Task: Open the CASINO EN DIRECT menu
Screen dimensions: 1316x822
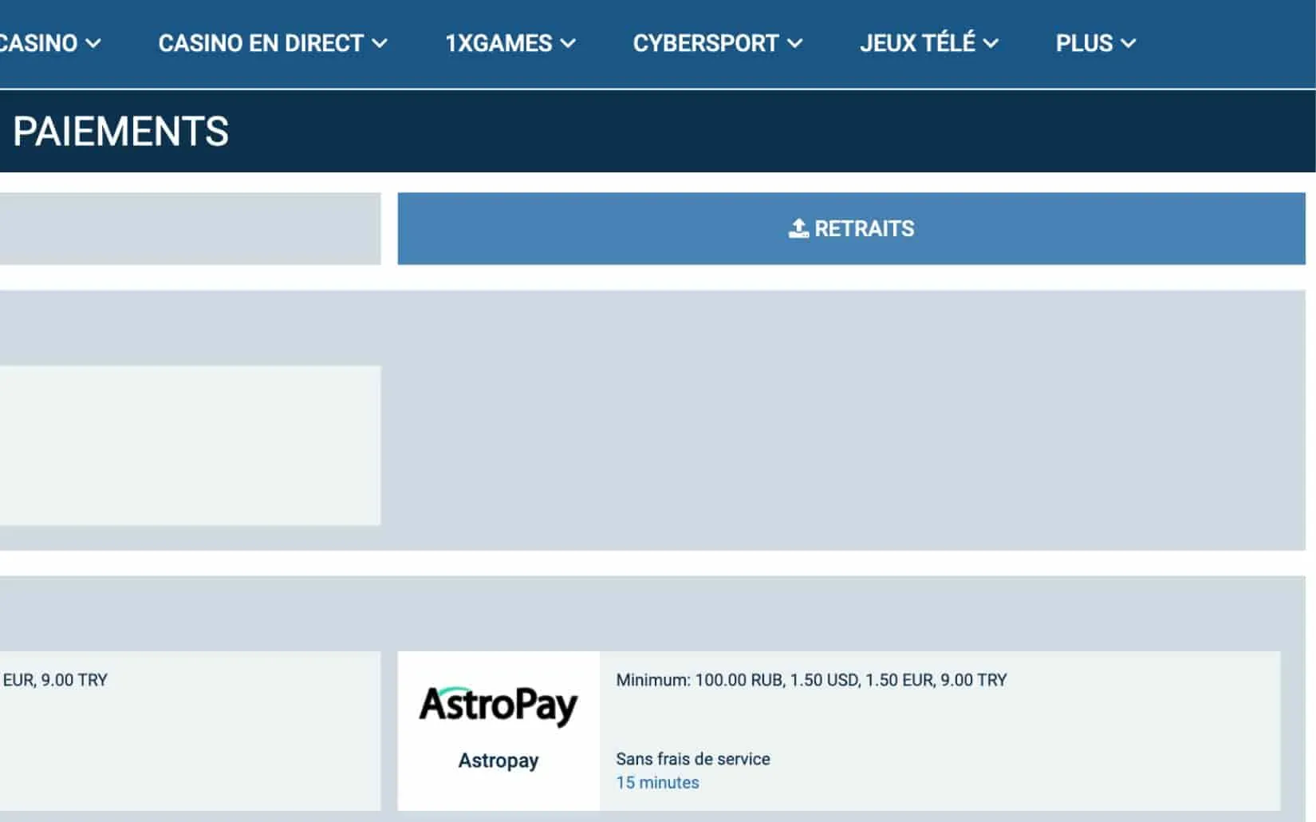Action: [273, 43]
